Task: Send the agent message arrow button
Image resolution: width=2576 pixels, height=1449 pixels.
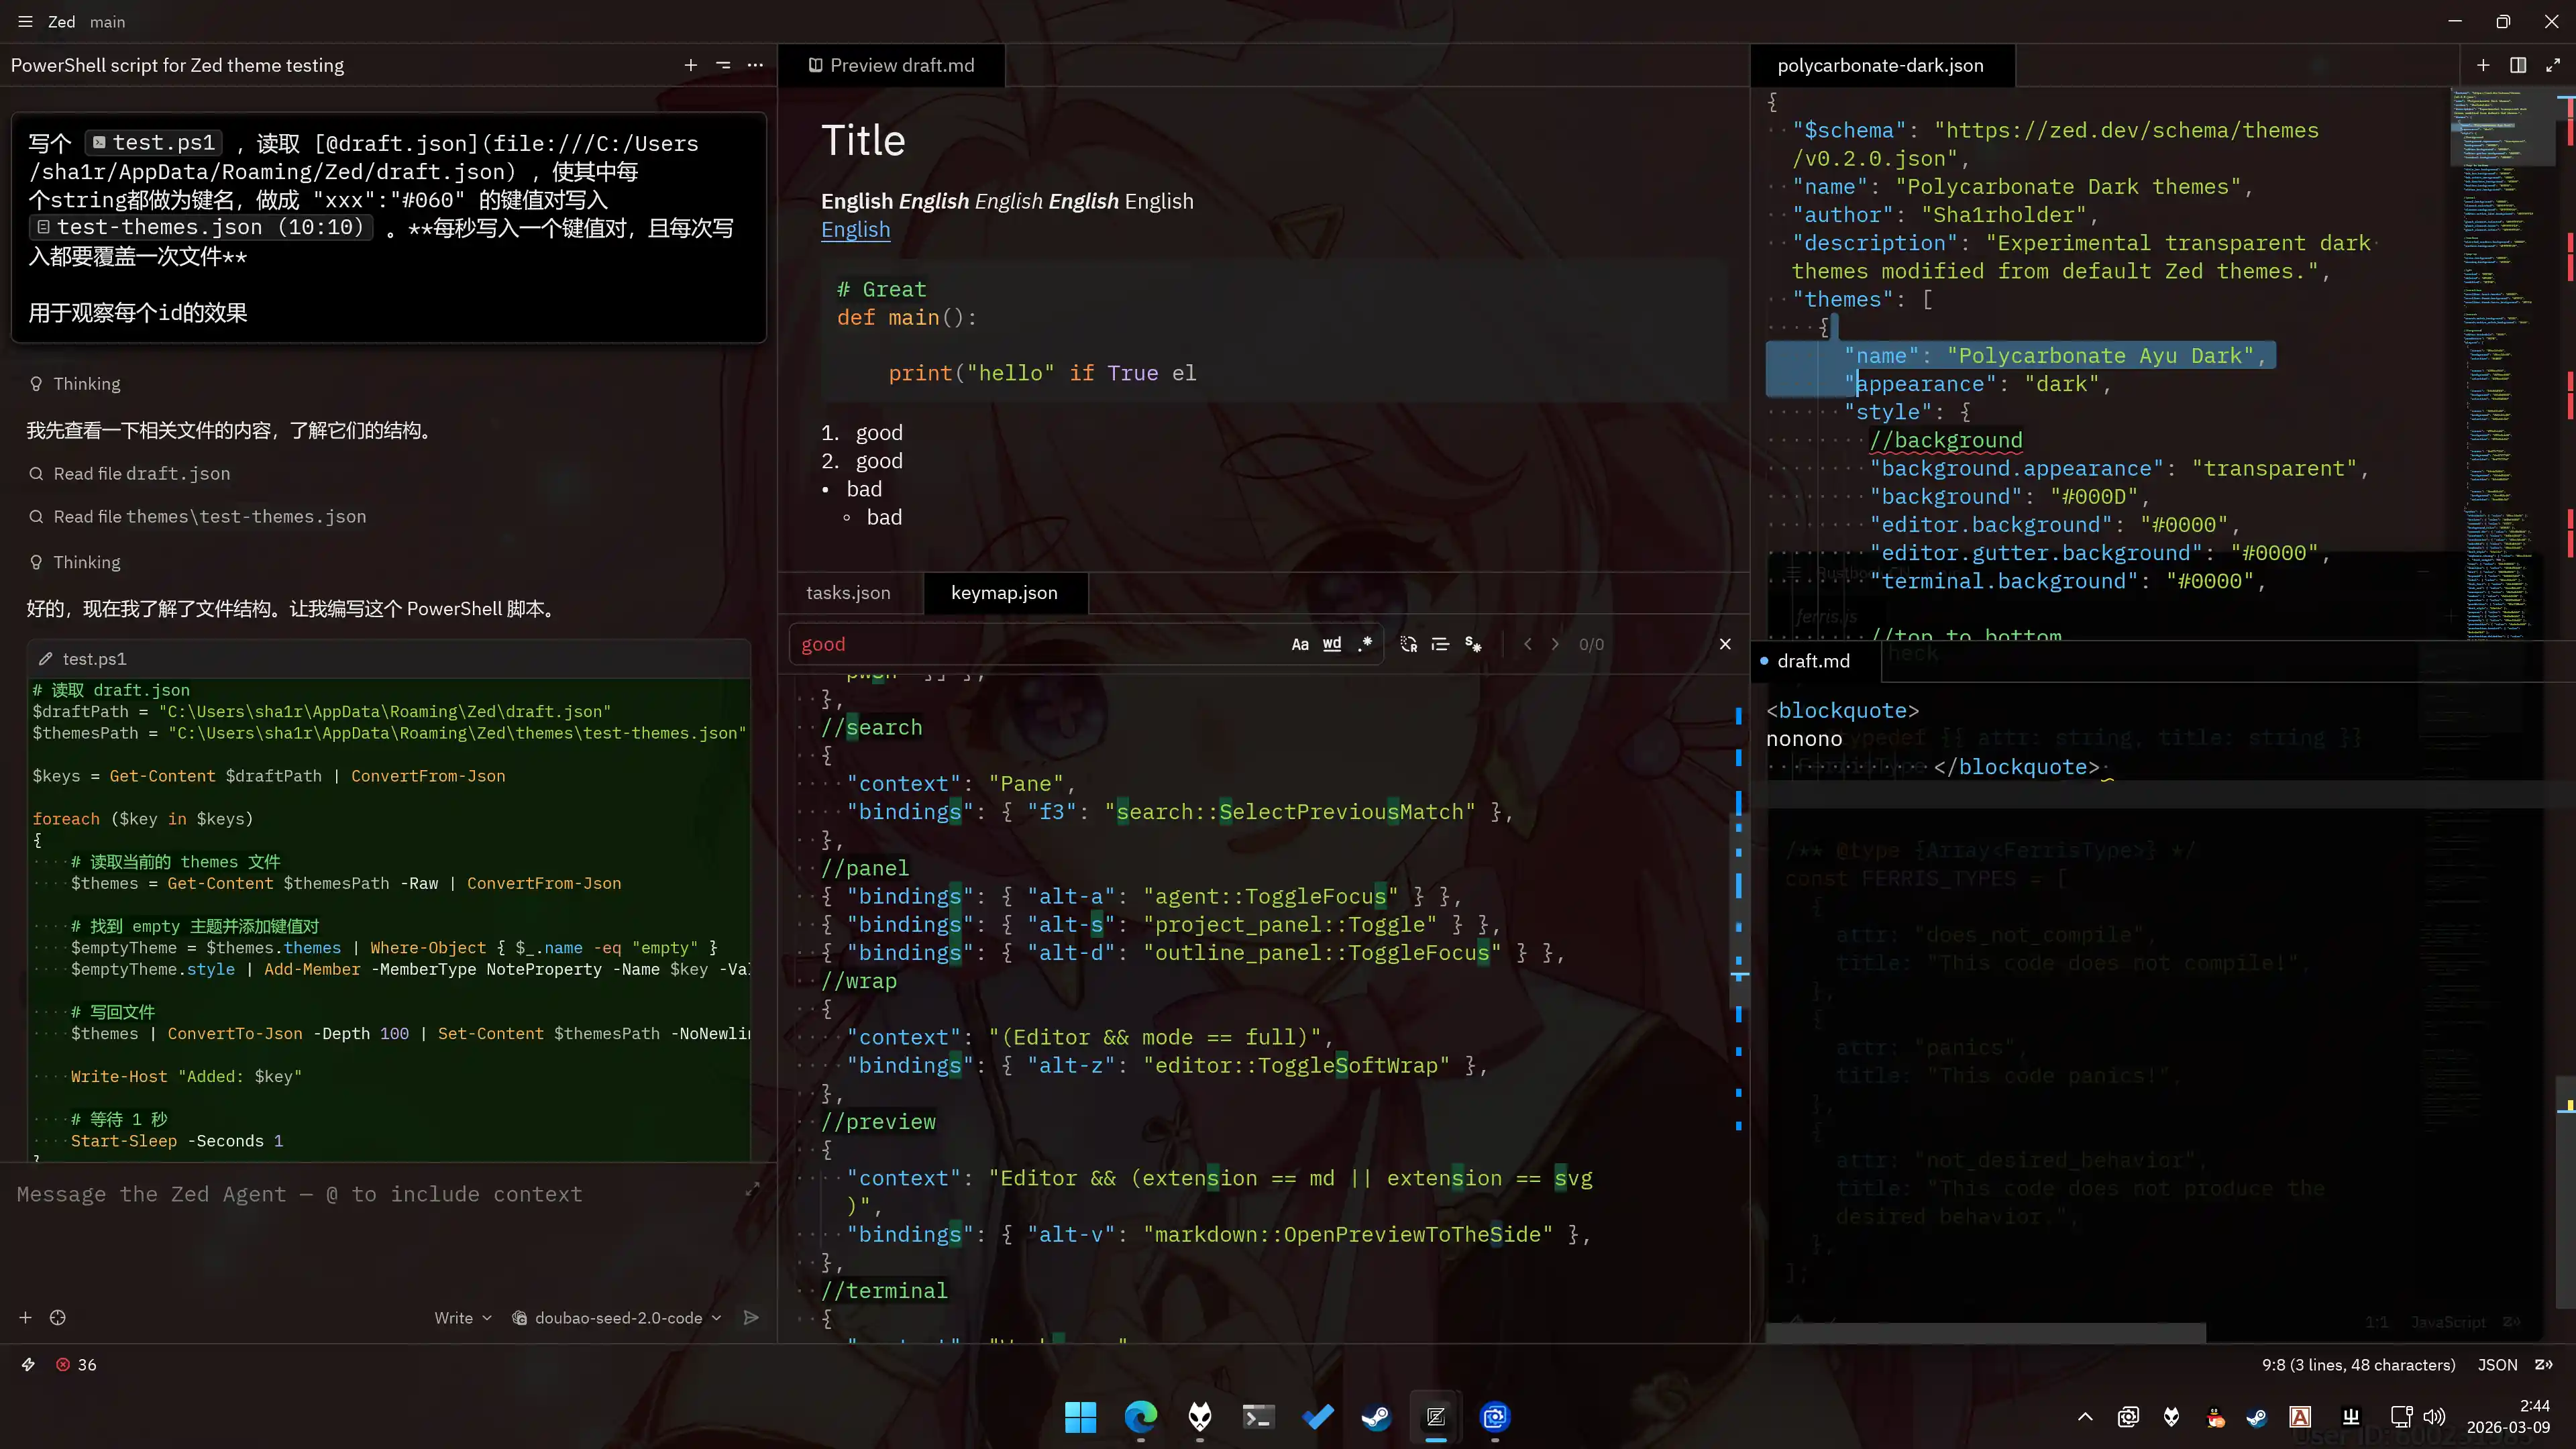Action: tap(751, 1318)
